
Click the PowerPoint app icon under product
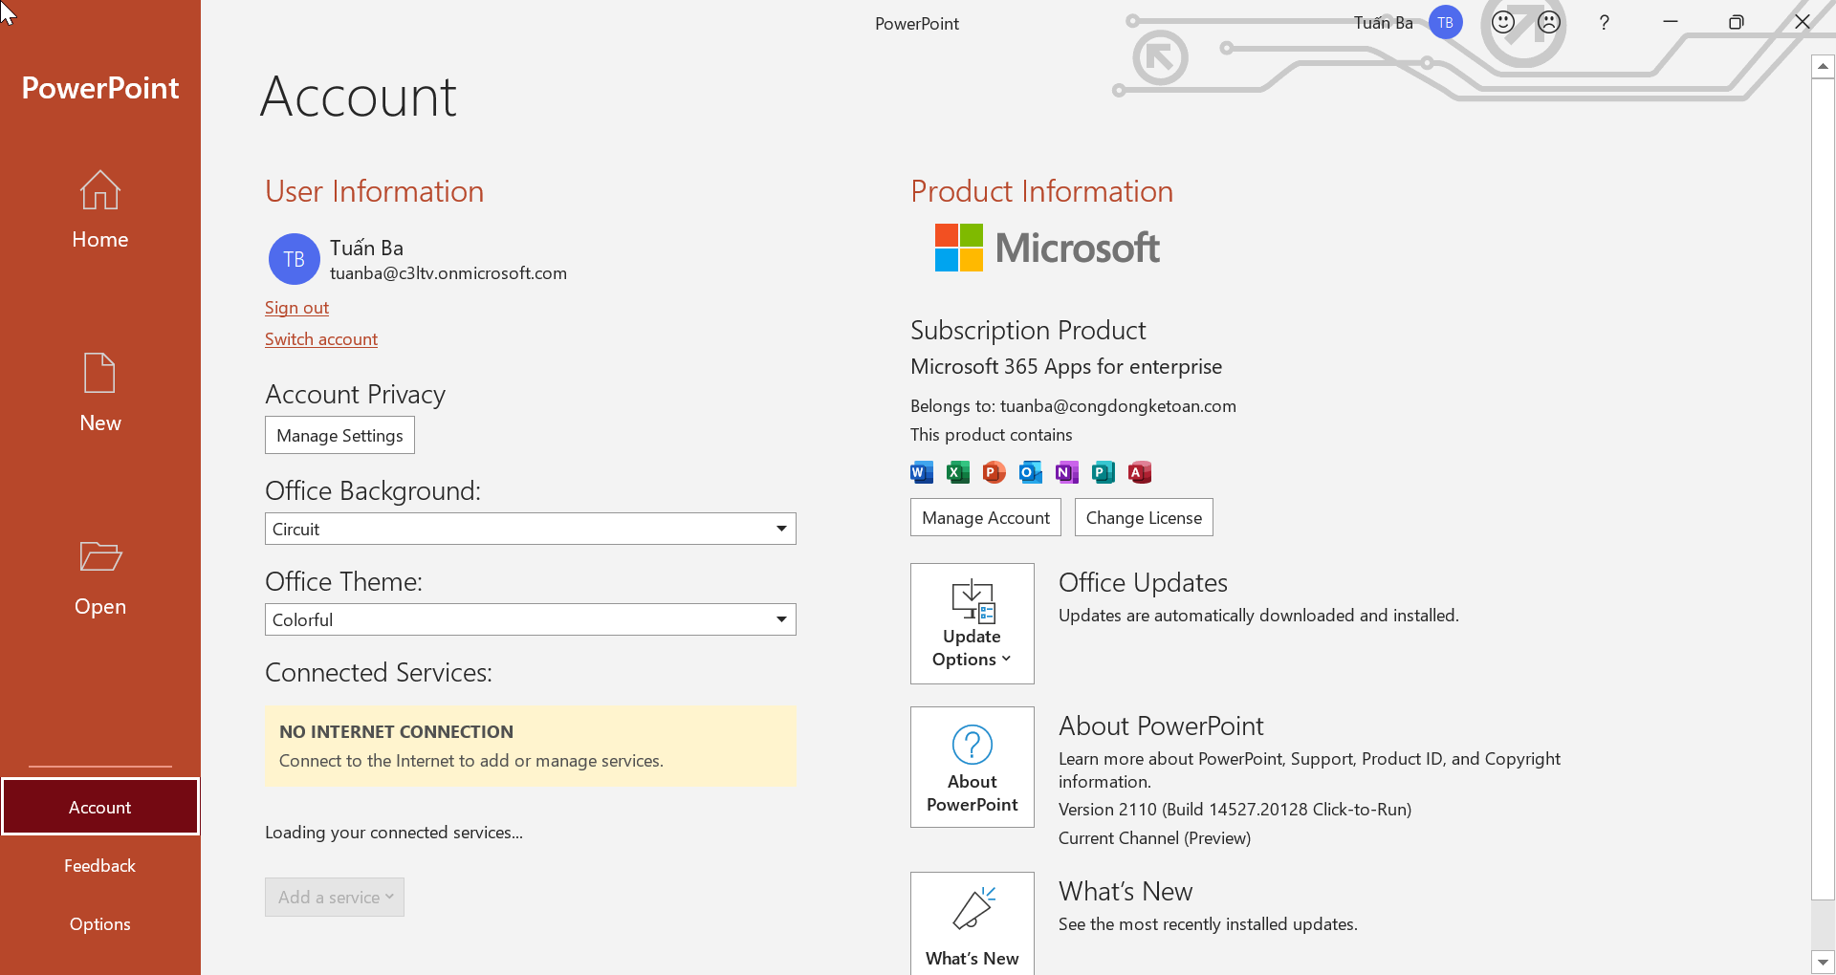pos(994,472)
